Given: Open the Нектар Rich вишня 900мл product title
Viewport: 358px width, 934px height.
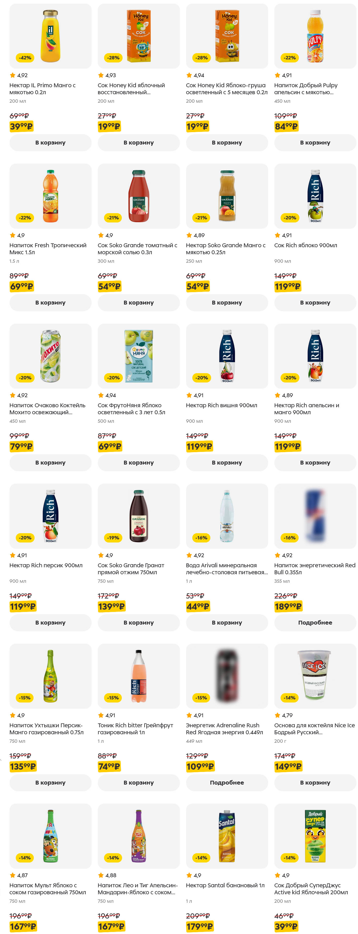Looking at the screenshot, I should [x=221, y=405].
